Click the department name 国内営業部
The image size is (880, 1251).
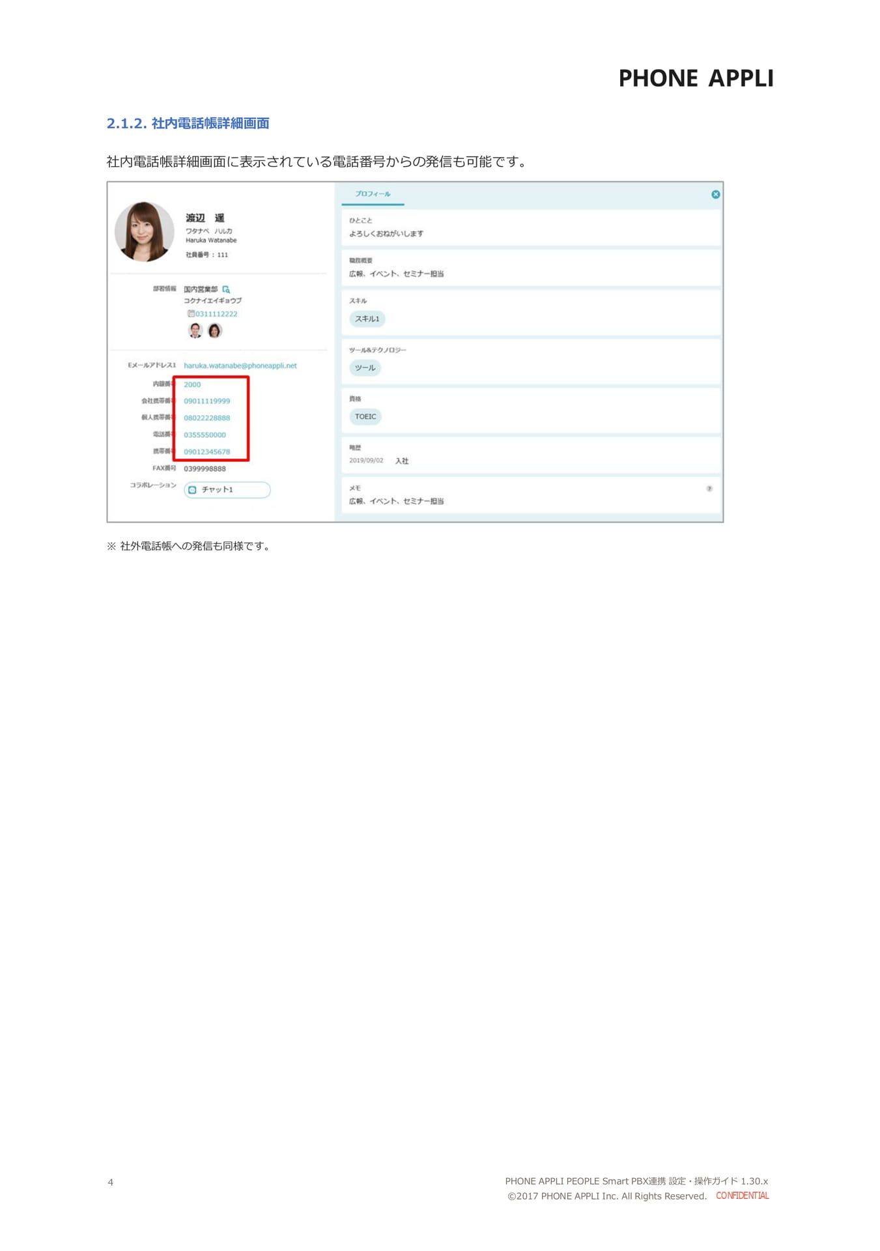(x=201, y=289)
